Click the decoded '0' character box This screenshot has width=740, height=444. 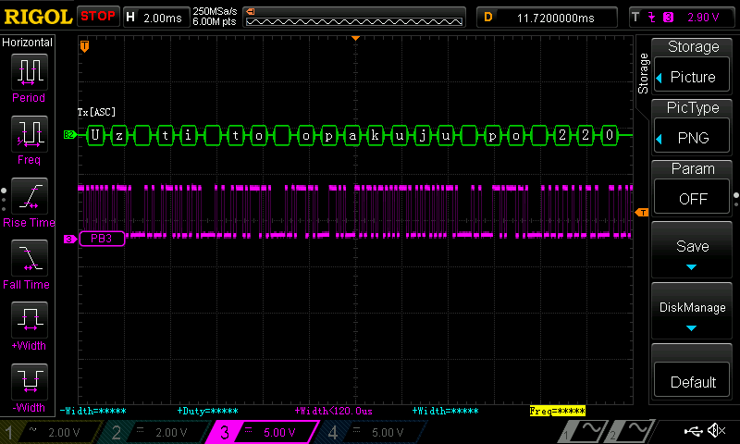(x=610, y=135)
